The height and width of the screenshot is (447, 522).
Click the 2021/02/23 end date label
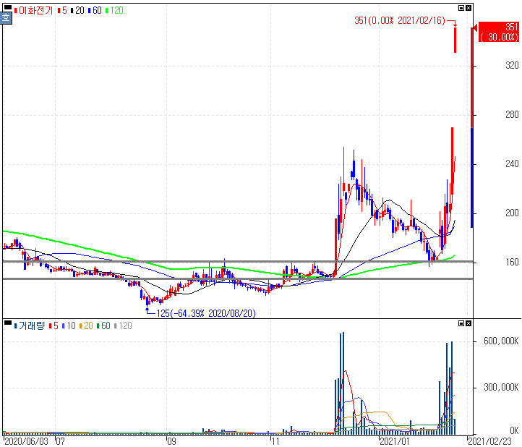[x=489, y=442]
